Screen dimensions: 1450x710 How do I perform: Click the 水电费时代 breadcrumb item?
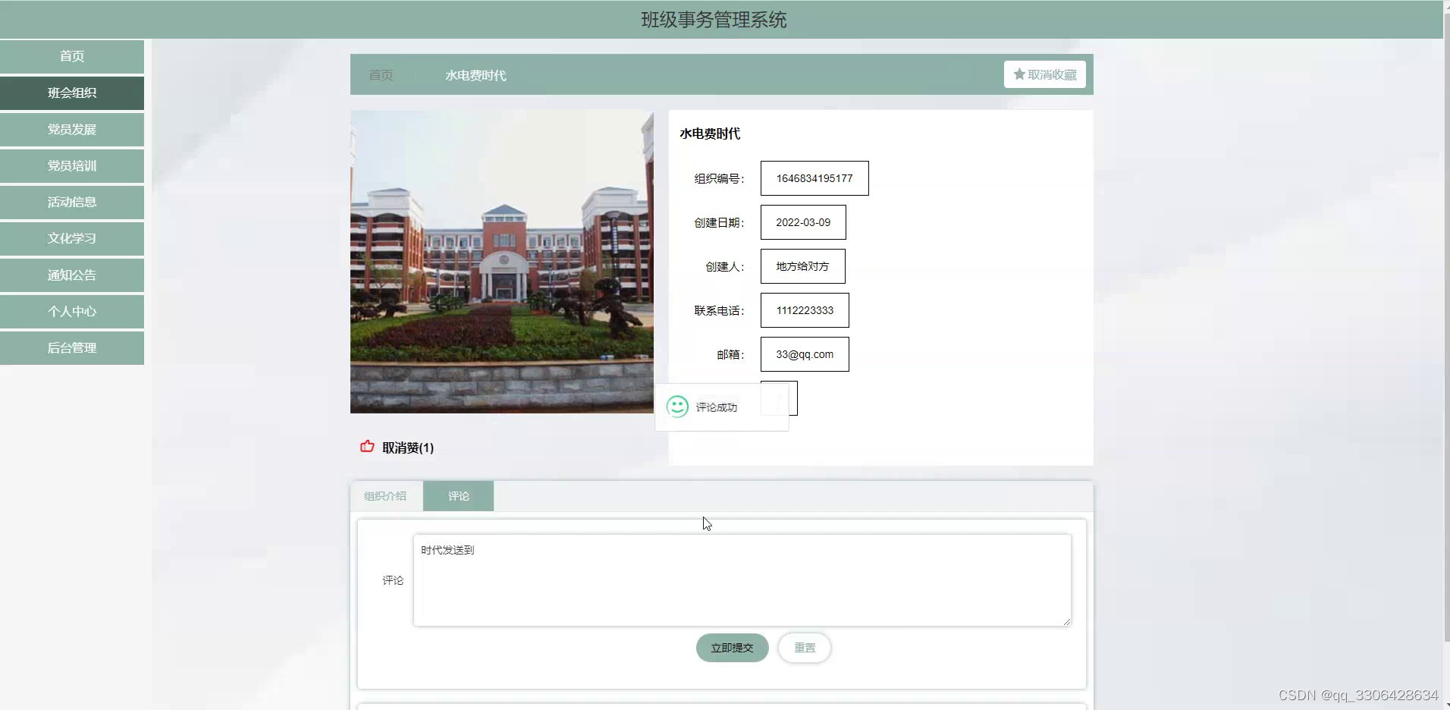[475, 75]
